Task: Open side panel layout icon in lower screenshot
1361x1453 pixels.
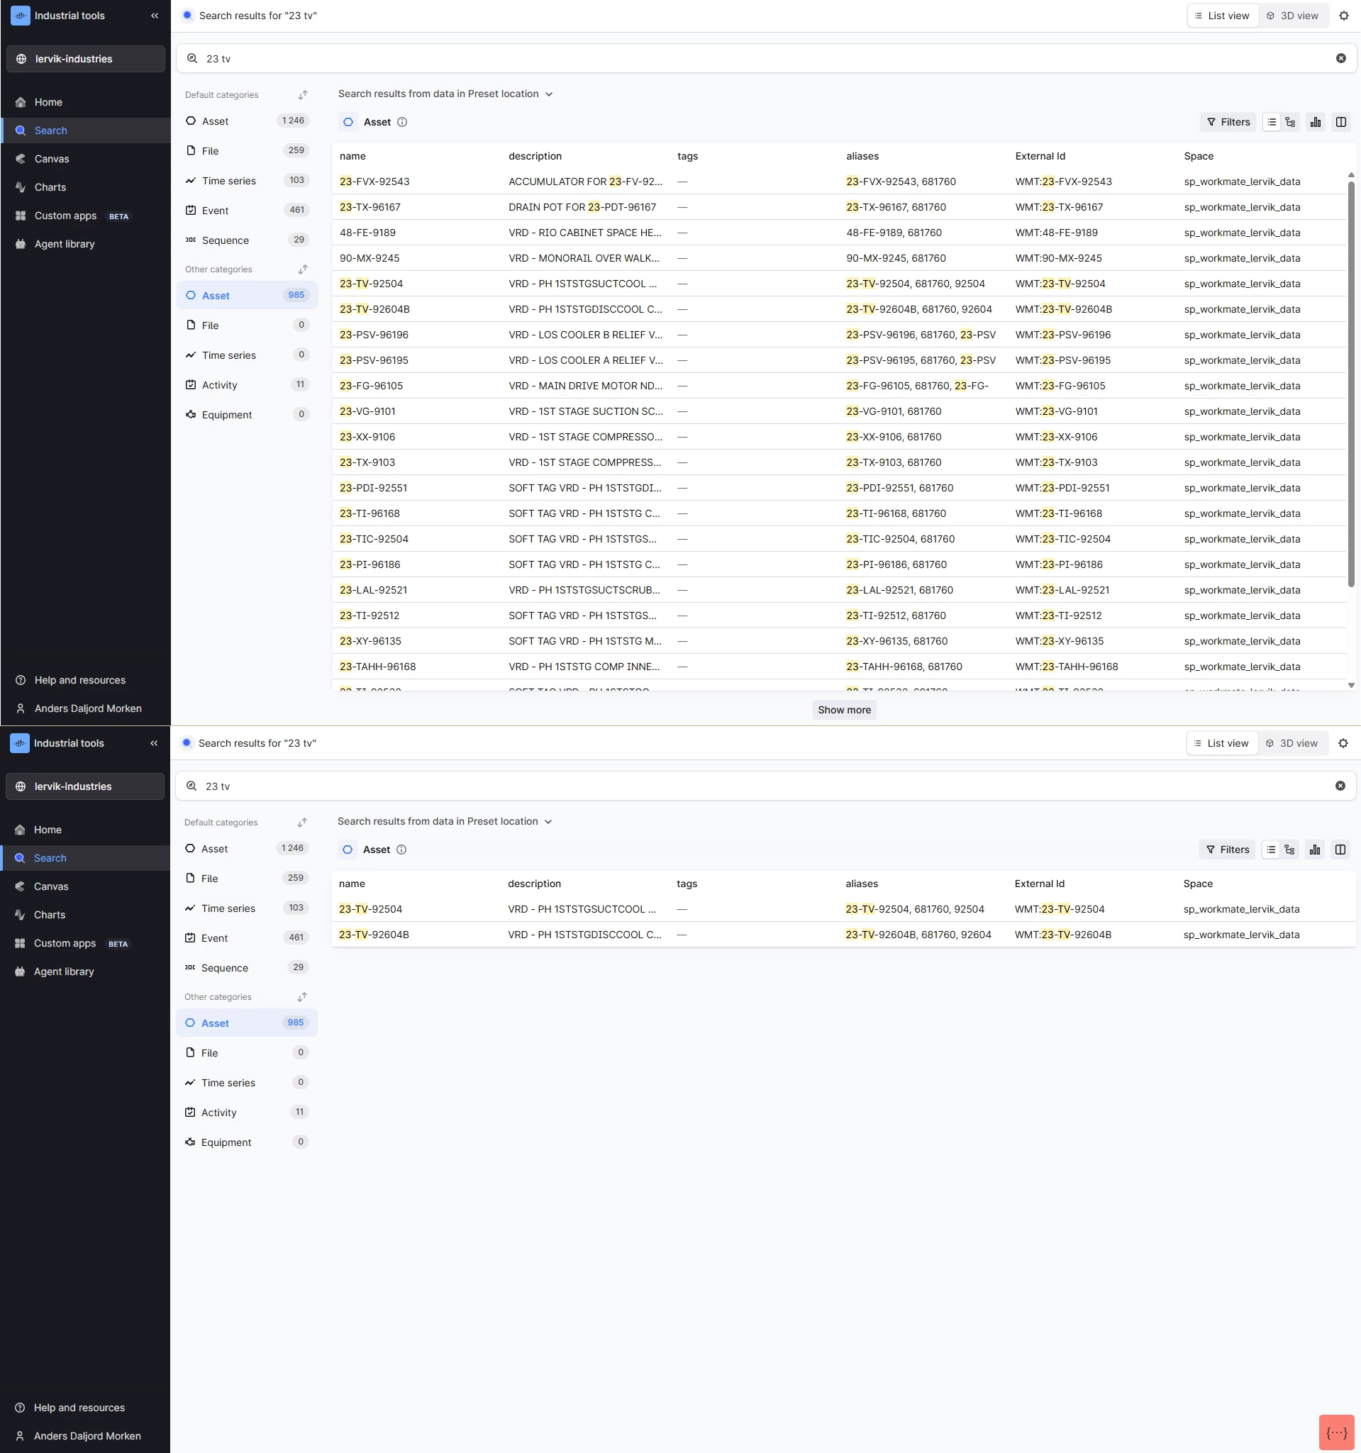Action: click(x=1340, y=850)
